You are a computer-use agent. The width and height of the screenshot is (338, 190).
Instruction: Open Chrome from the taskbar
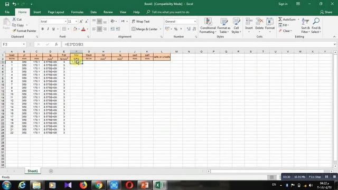[x=99, y=185]
